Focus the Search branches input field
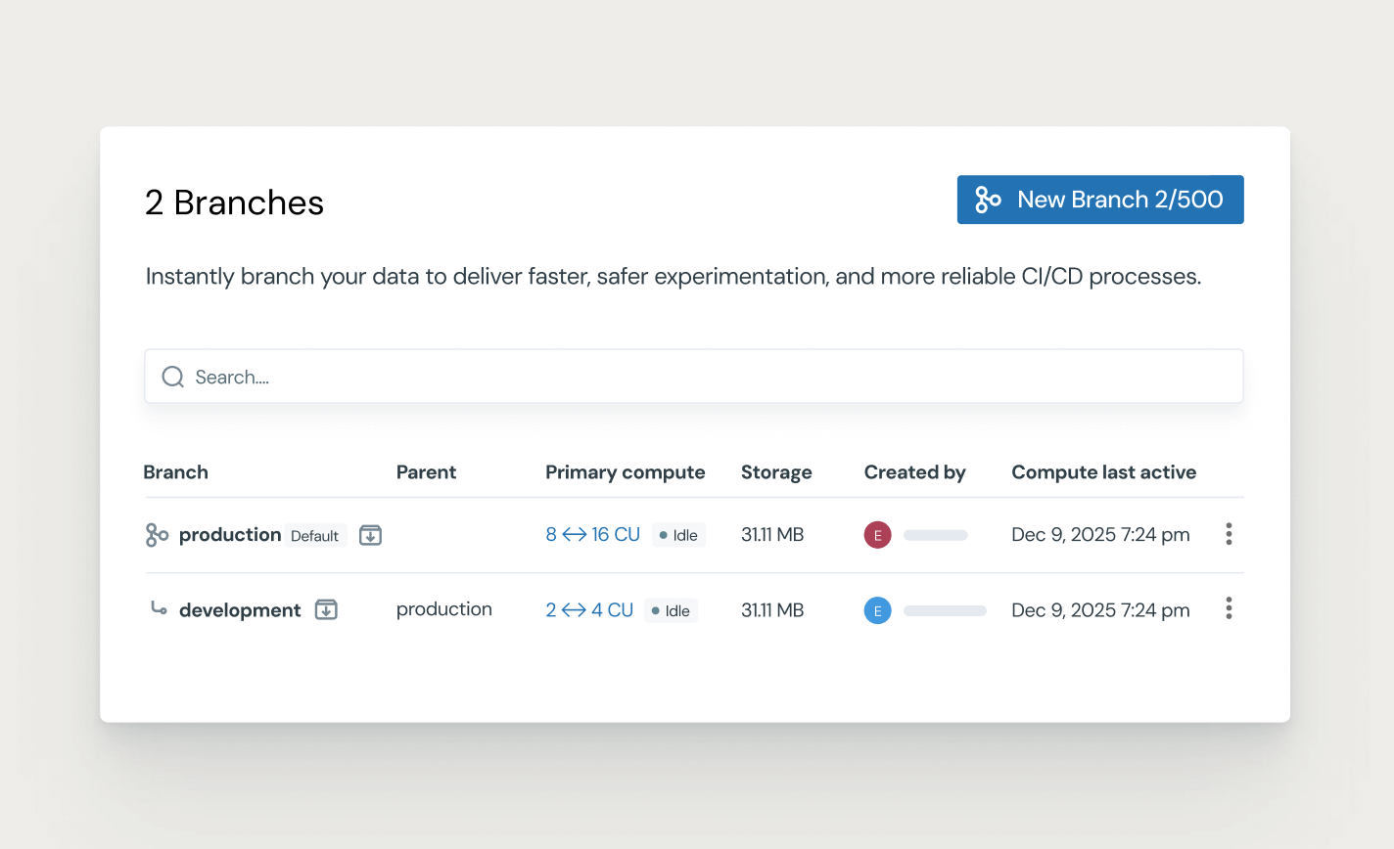The image size is (1394, 849). (694, 377)
